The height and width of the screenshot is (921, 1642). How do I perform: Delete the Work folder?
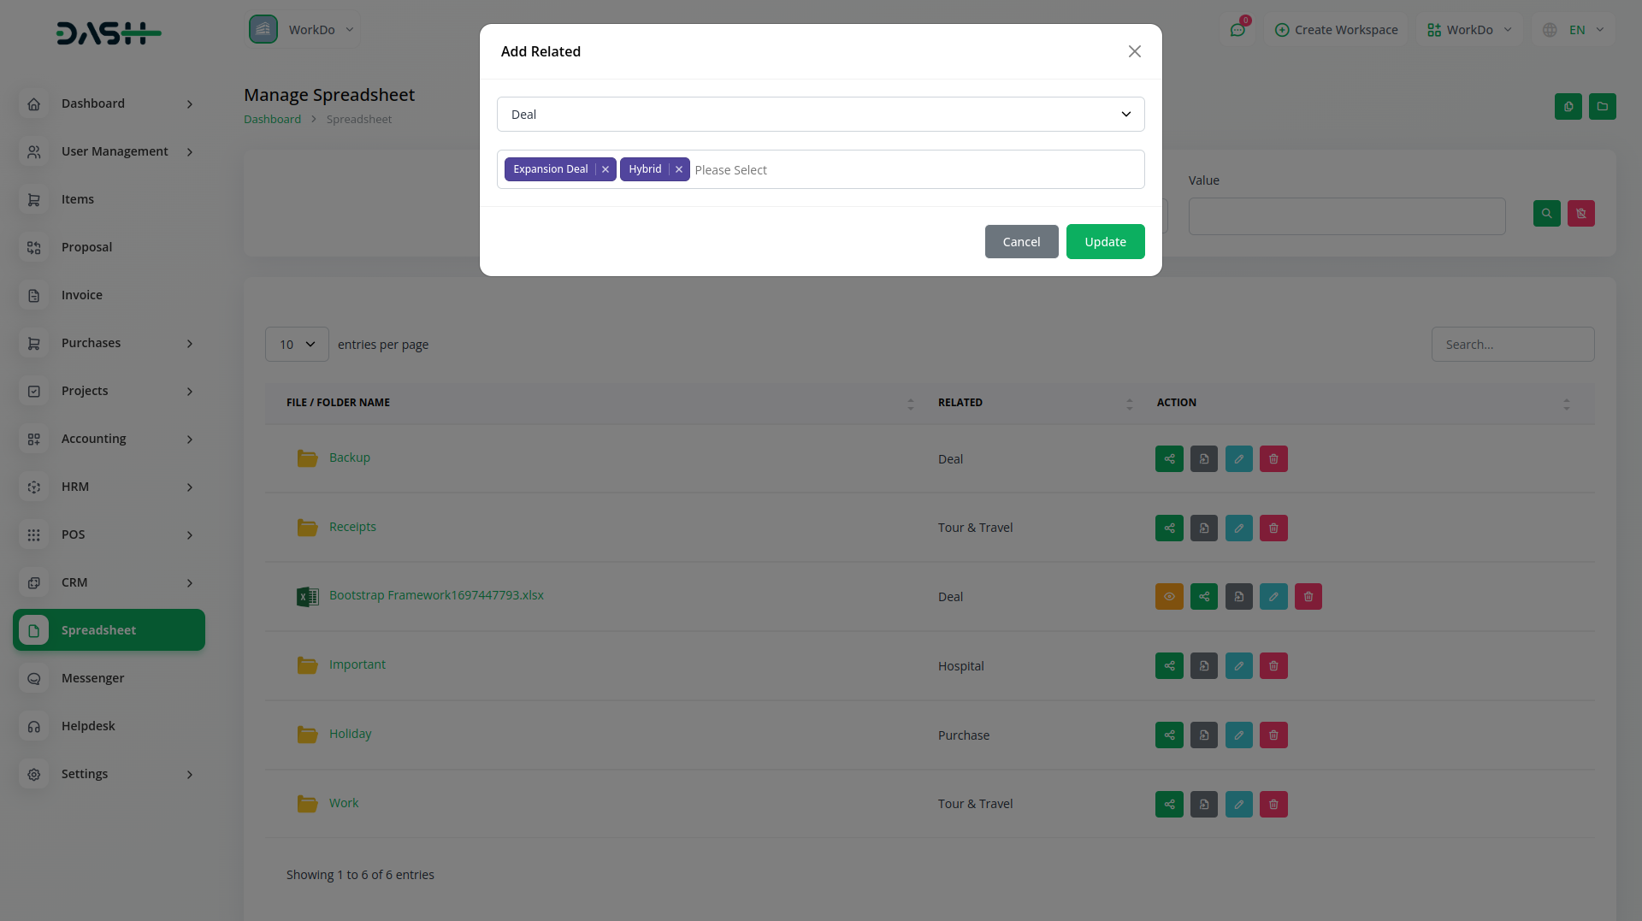point(1273,805)
